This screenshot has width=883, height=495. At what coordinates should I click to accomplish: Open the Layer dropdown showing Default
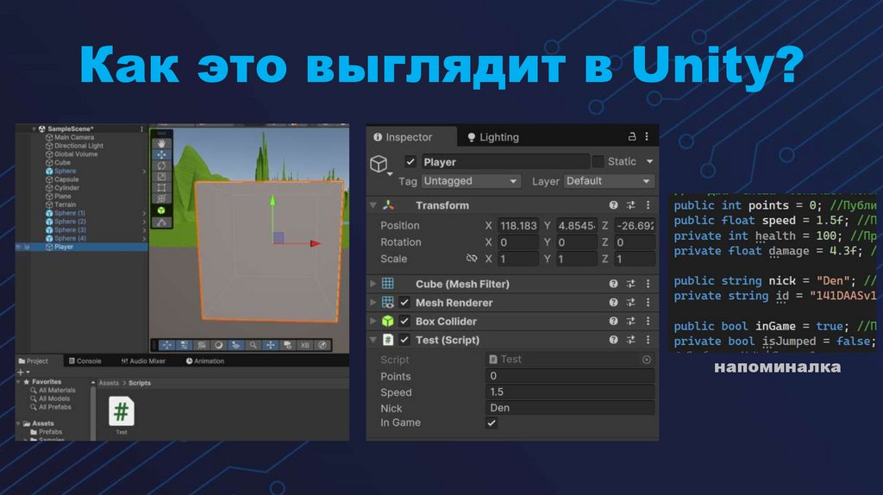(609, 181)
